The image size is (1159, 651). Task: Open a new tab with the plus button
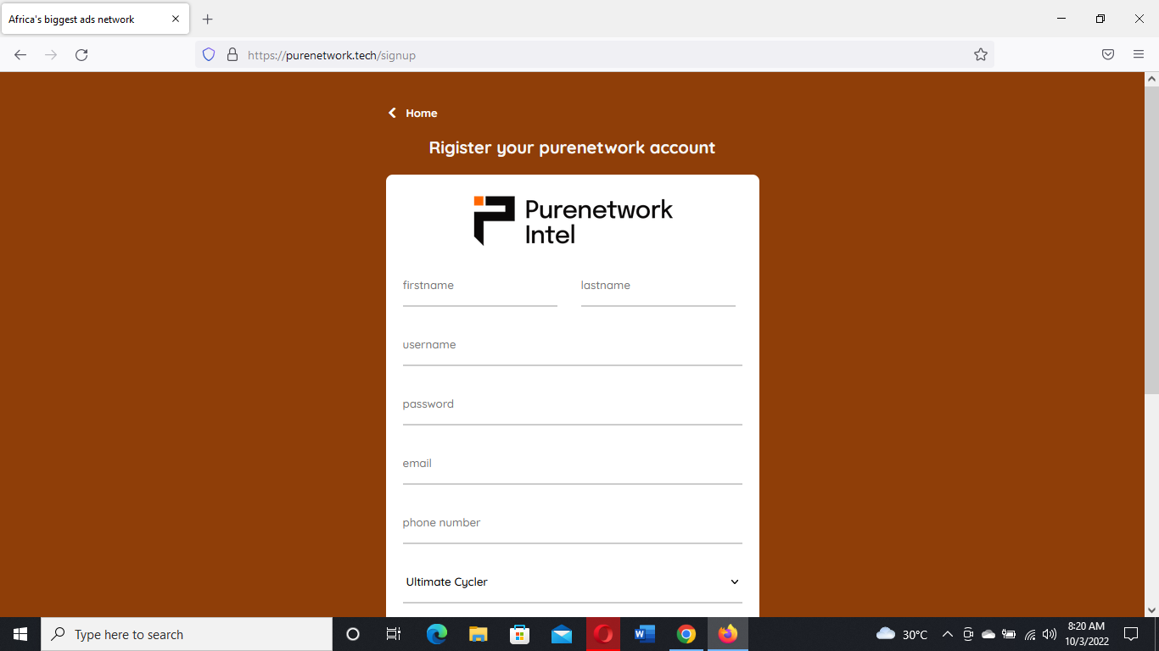click(x=208, y=19)
